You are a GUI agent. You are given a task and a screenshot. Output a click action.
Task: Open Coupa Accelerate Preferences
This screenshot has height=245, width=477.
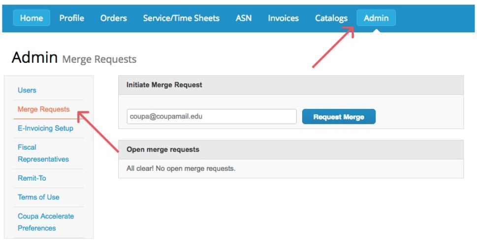[x=46, y=222]
